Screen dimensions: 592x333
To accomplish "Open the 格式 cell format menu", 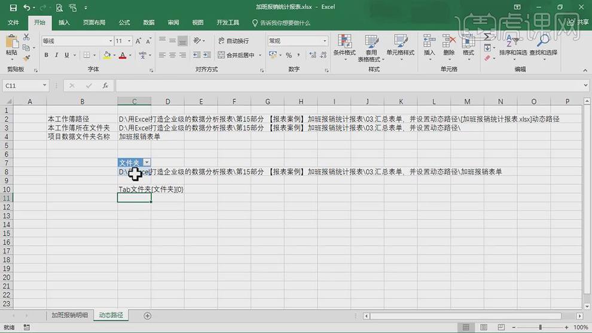I will click(468, 48).
